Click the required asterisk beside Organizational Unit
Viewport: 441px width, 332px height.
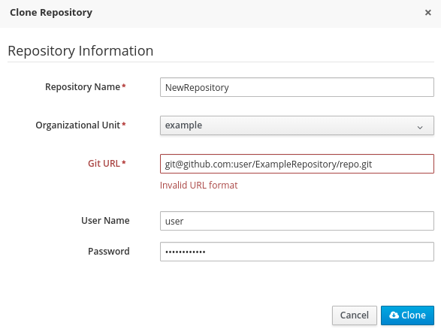click(x=123, y=124)
